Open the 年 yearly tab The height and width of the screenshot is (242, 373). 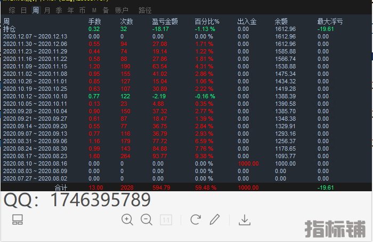click(70, 10)
